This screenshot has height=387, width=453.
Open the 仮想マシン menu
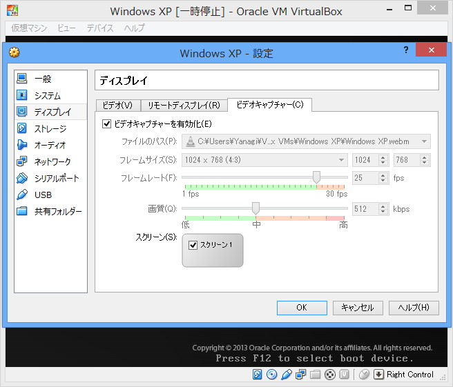(29, 28)
